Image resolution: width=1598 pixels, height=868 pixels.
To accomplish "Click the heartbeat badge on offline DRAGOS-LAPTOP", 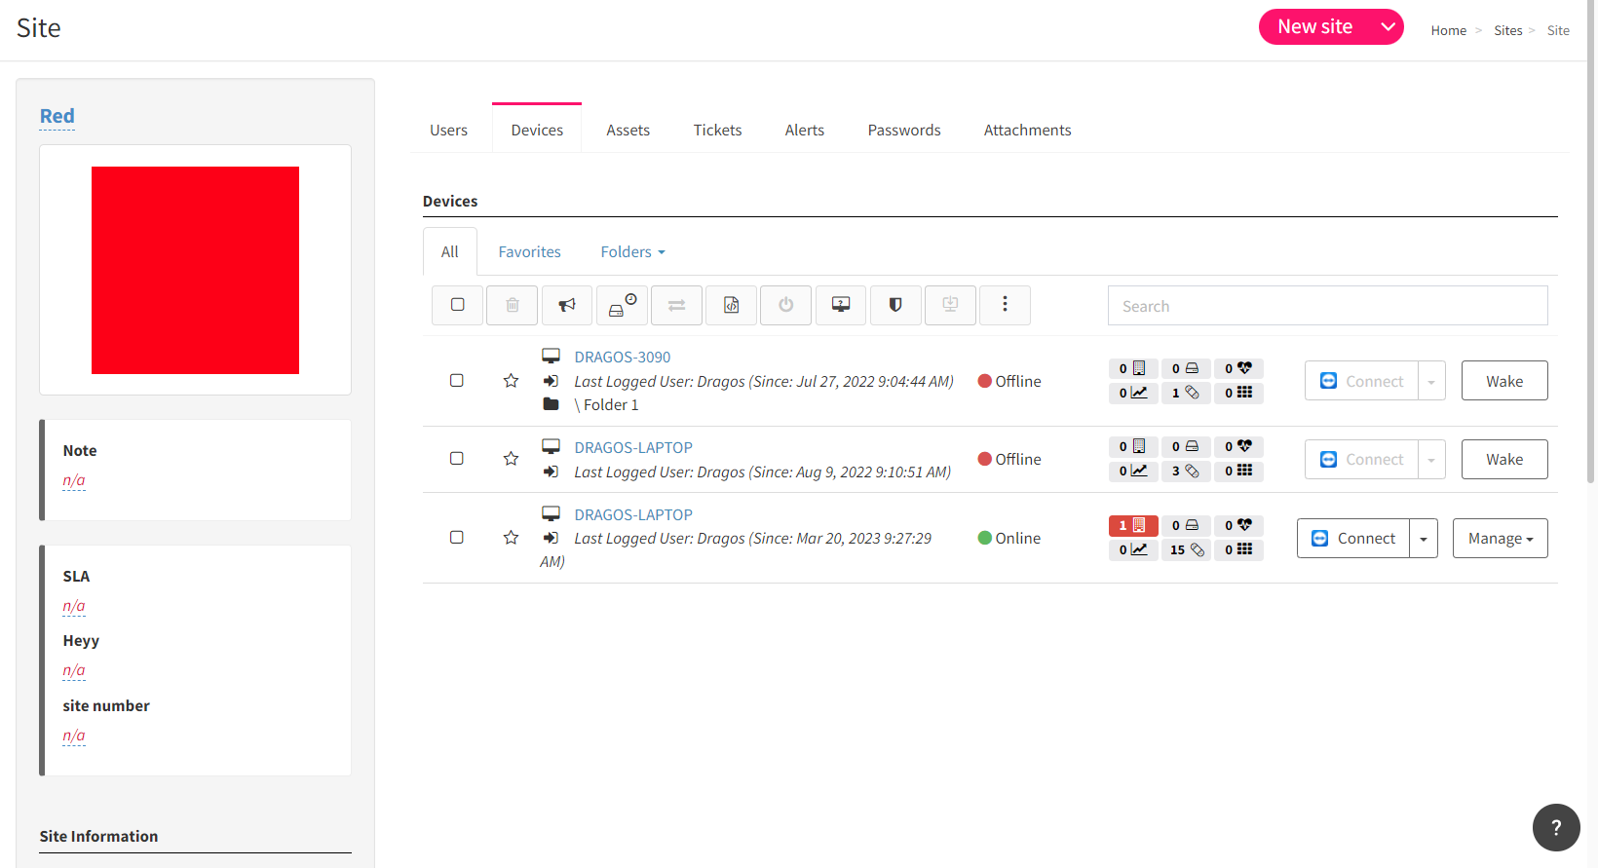I will (x=1238, y=447).
